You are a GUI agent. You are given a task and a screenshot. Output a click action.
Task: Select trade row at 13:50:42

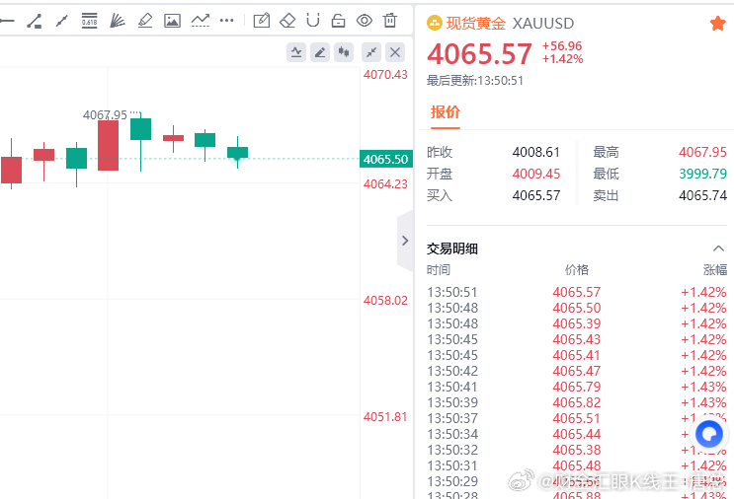point(577,372)
